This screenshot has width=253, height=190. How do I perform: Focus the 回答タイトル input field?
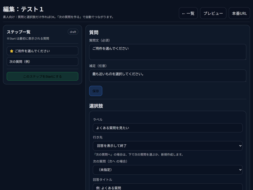(x=168, y=187)
